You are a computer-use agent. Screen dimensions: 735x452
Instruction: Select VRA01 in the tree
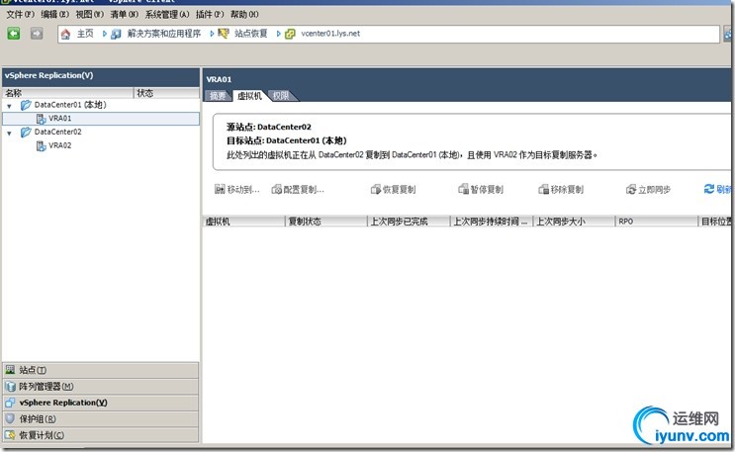(x=60, y=119)
